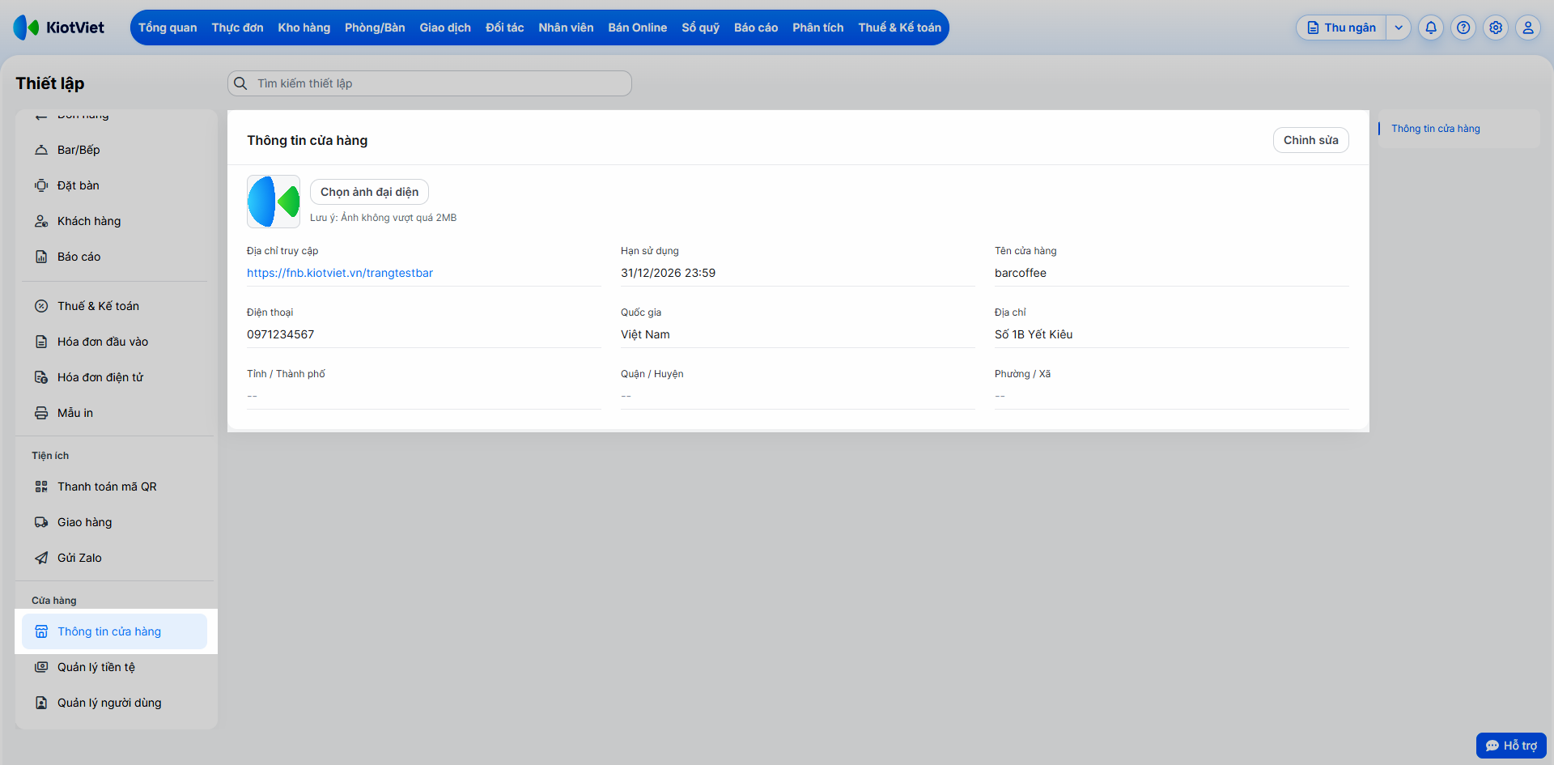This screenshot has width=1554, height=765.
Task: Click the Báo cáo sidebar icon
Action: 41,257
